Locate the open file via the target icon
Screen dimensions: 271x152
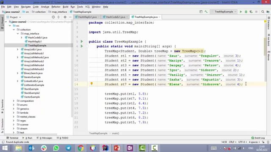[x=53, y=17]
